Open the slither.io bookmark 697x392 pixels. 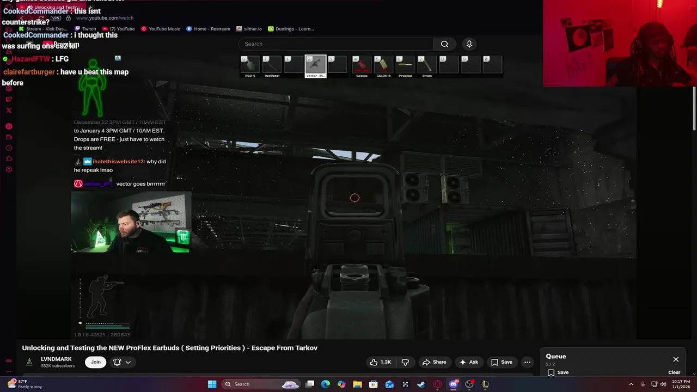point(249,29)
